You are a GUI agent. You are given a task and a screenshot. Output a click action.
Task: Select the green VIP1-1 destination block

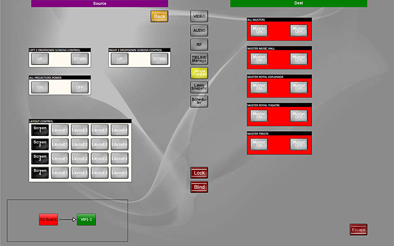point(87,220)
